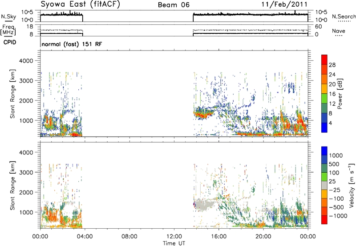Click the '1000' velocity colorbar value
The width and height of the screenshot is (356, 246).
[x=336, y=155]
